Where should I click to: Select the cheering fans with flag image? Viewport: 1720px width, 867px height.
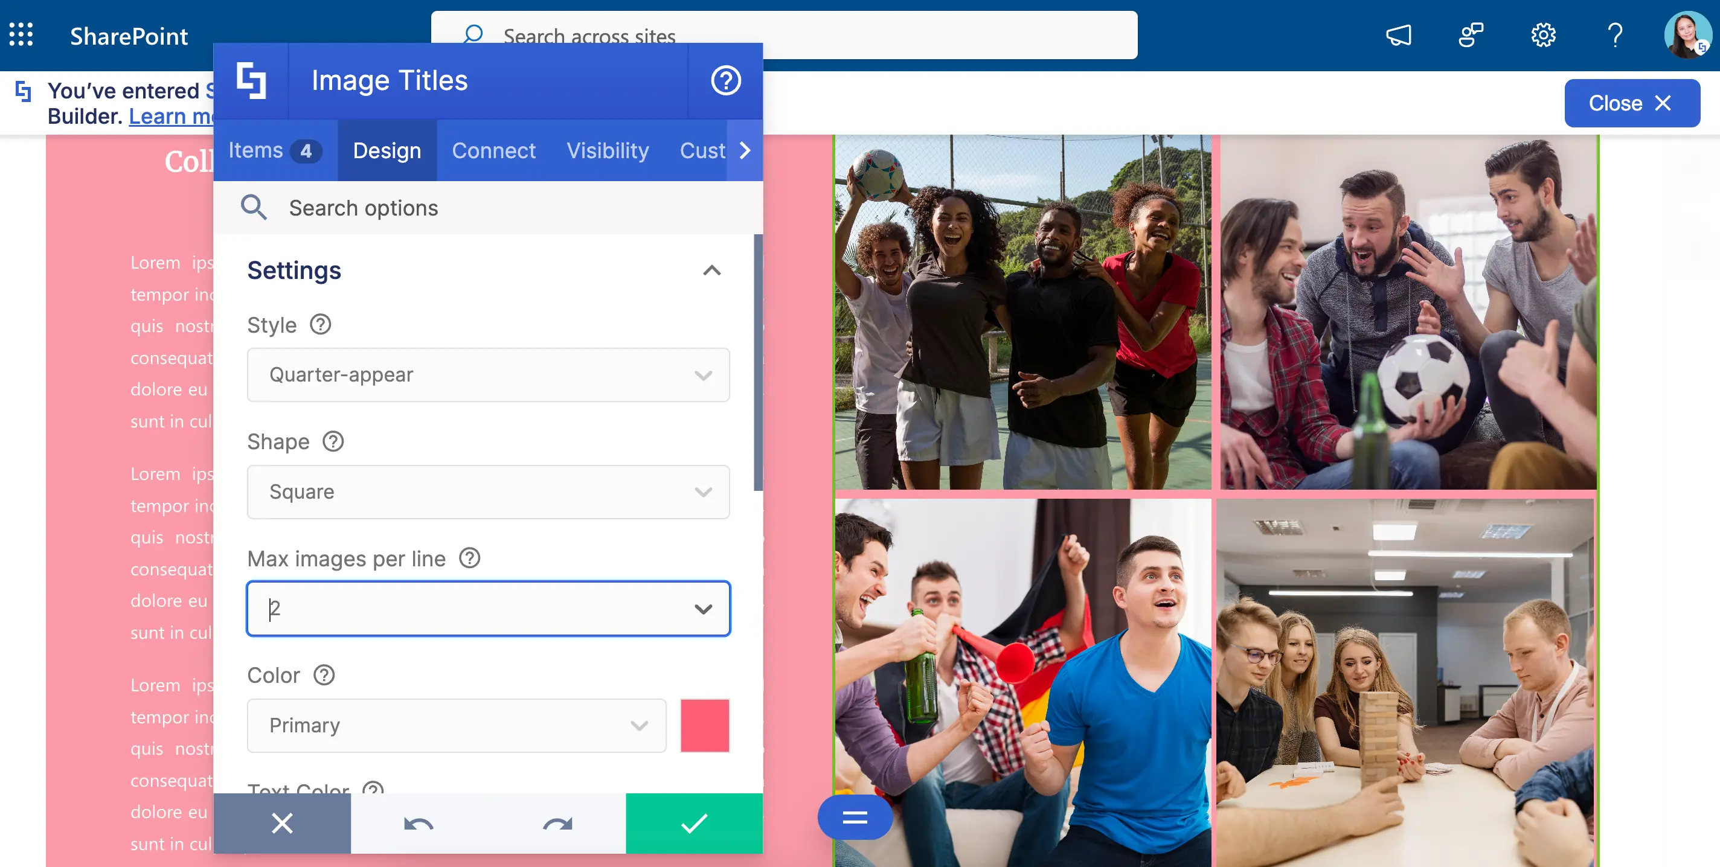click(1023, 682)
